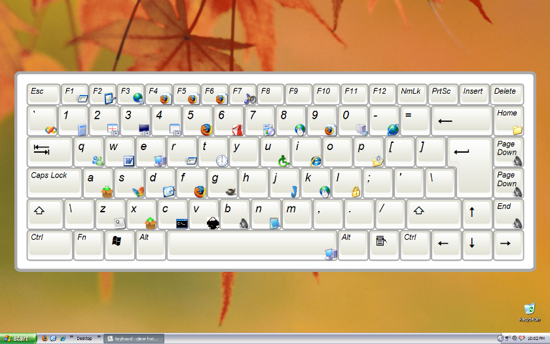Viewport: 550px width, 344px height.
Task: Click the Inkscape icon on the v key
Action: (213, 223)
